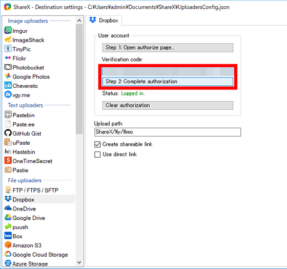Select the Box icon entry
The image size is (287, 269).
[8, 236]
